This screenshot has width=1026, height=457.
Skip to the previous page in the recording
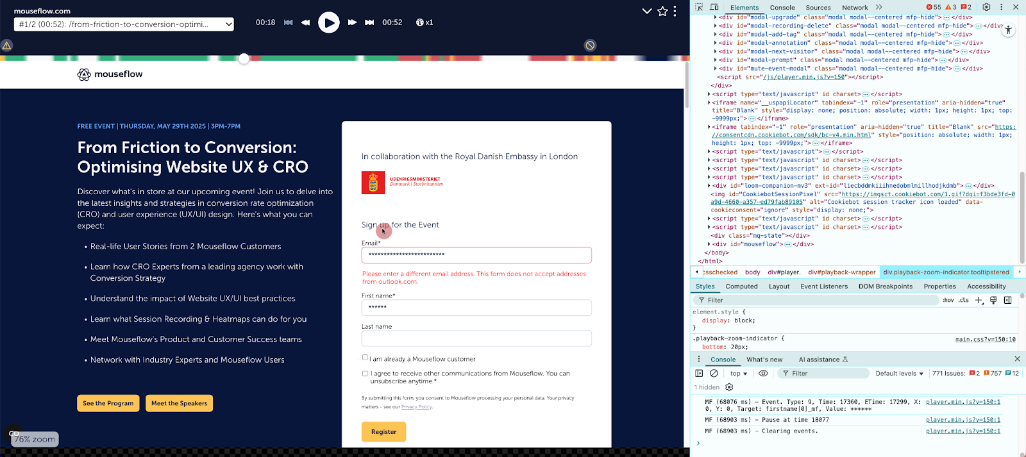point(289,22)
